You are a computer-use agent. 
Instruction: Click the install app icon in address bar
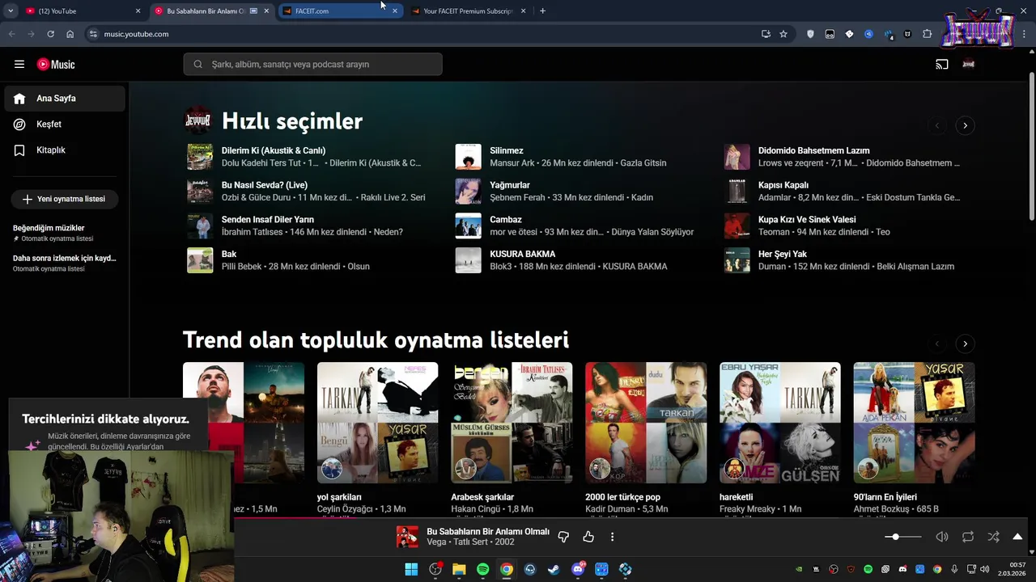click(x=766, y=34)
